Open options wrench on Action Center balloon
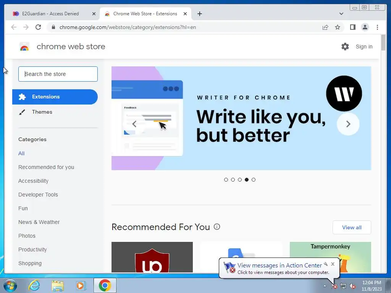Viewport: 391px width, 293px height. 326,264
